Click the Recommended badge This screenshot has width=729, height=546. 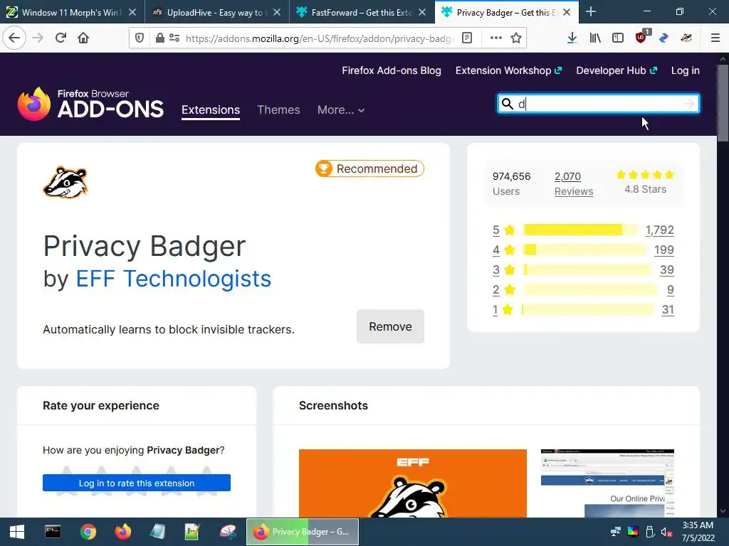tap(369, 168)
